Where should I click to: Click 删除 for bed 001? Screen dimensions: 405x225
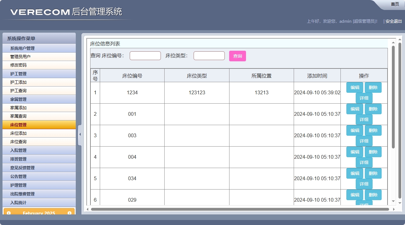pos(373,109)
